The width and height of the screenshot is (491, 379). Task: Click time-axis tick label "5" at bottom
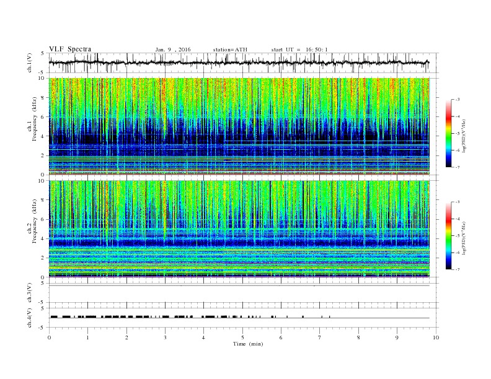tap(242, 338)
